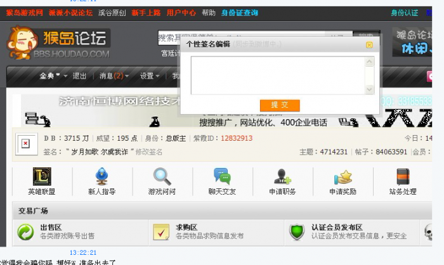Open the 申请奖励 star icon
This screenshot has height=265, width=444.
(x=343, y=177)
